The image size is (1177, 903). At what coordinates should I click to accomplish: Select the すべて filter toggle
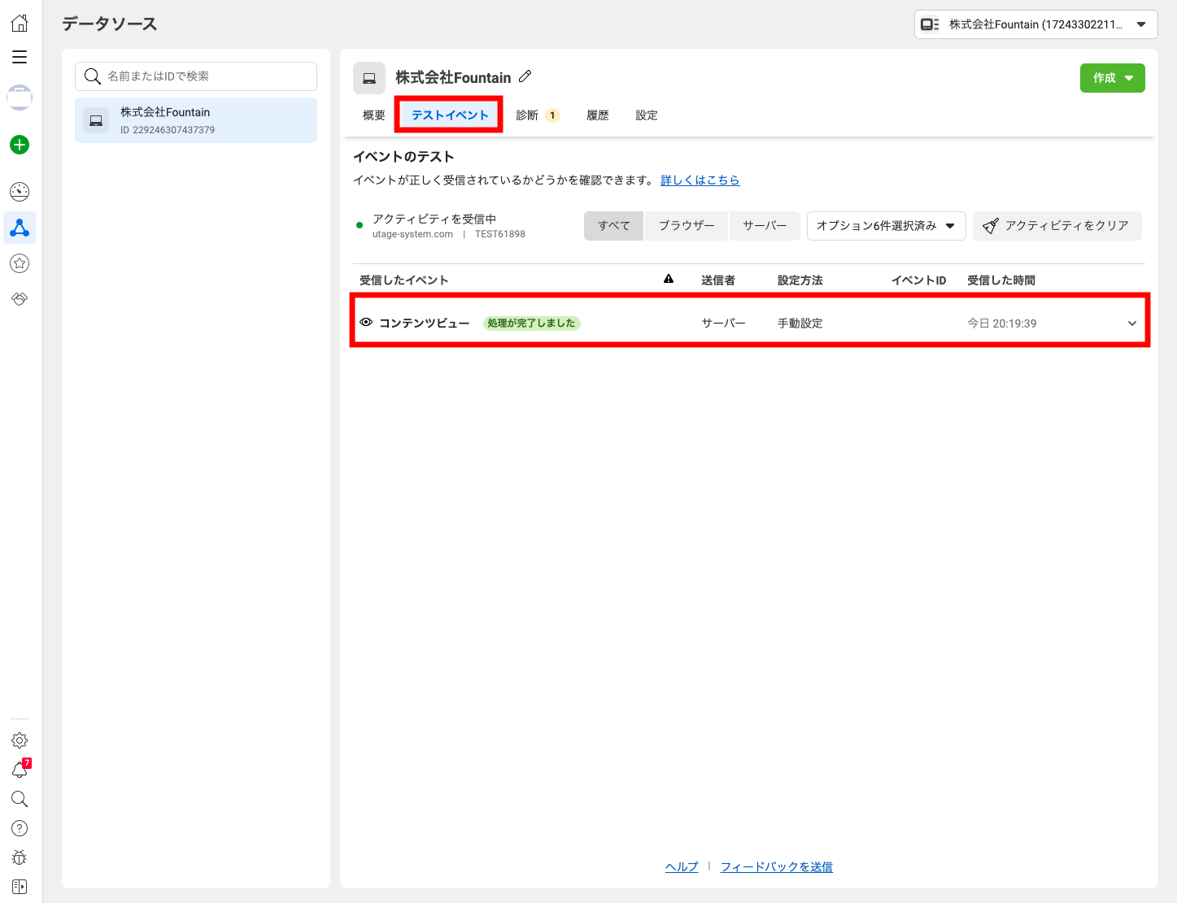[x=613, y=226]
